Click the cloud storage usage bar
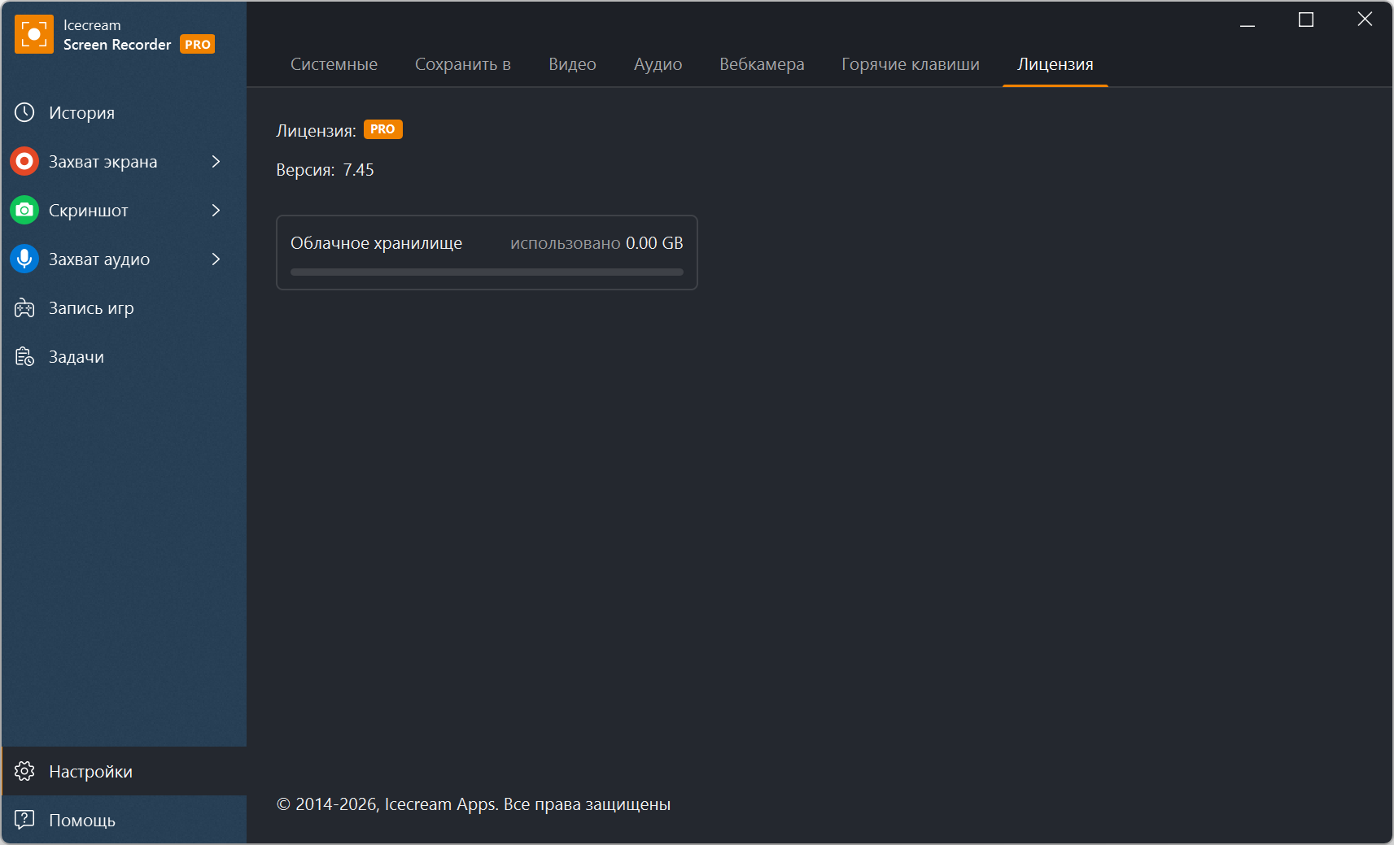 pyautogui.click(x=487, y=272)
